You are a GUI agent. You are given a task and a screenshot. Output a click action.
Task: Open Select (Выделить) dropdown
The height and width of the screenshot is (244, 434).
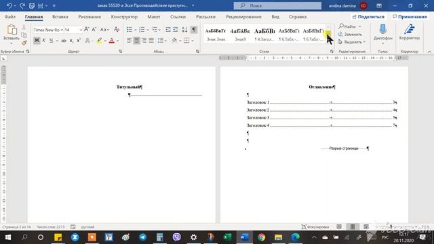tap(352, 42)
